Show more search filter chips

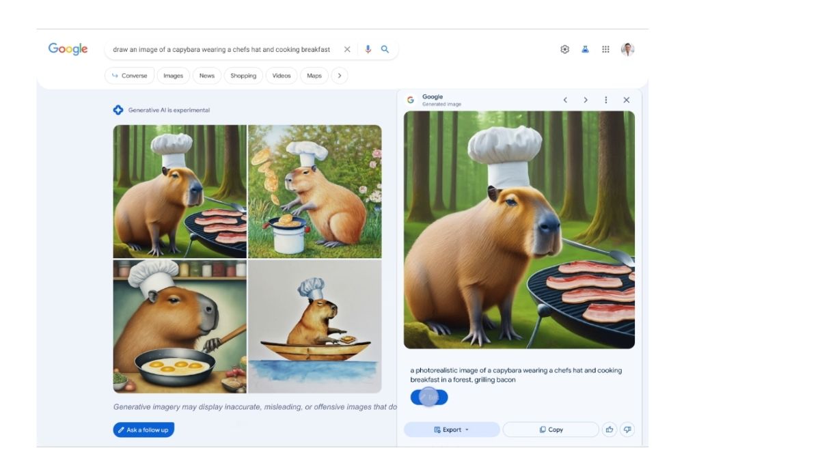[x=340, y=76]
